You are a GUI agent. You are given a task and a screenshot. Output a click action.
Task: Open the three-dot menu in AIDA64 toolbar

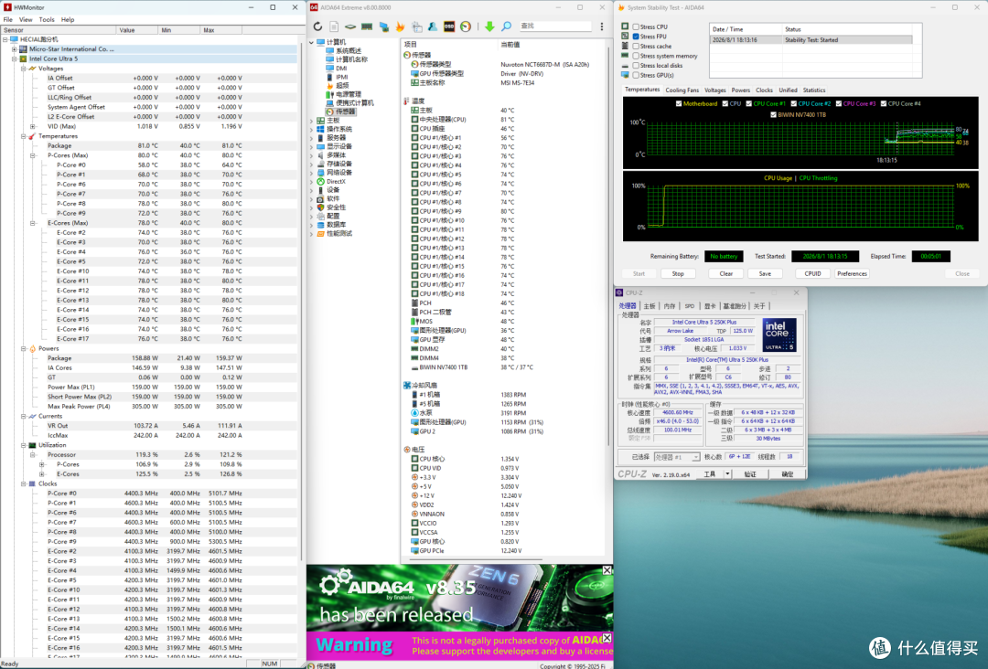pos(602,27)
